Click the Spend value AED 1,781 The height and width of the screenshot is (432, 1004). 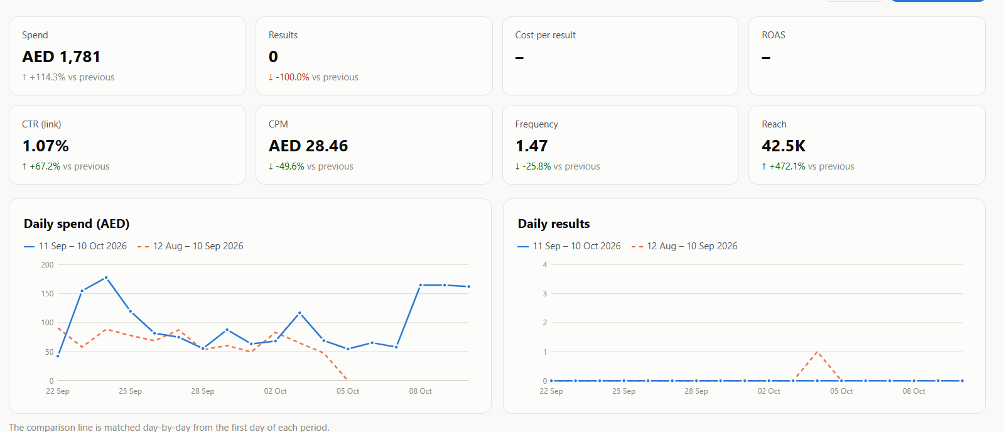pyautogui.click(x=62, y=57)
